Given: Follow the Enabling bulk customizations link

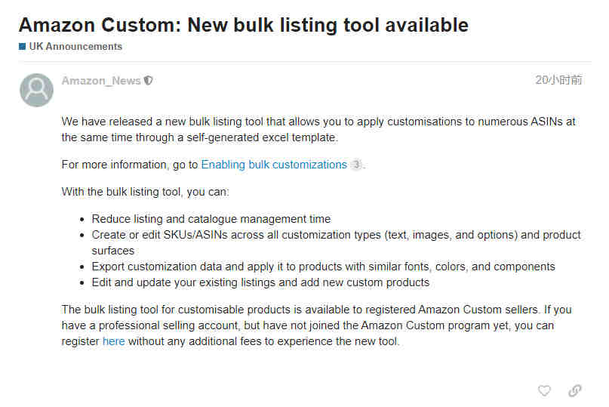Looking at the screenshot, I should pos(274,165).
